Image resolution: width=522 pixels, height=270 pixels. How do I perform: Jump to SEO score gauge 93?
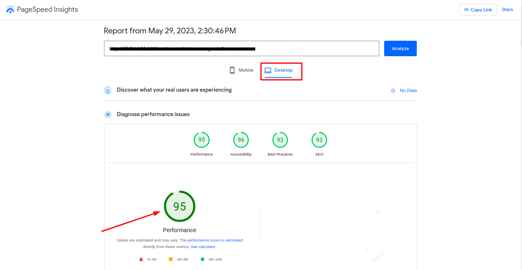point(319,140)
